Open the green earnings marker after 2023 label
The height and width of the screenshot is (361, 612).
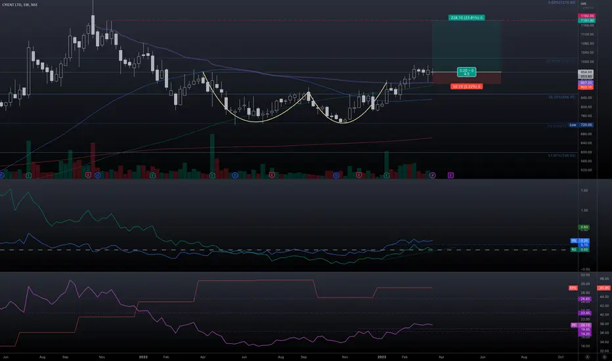(387, 176)
